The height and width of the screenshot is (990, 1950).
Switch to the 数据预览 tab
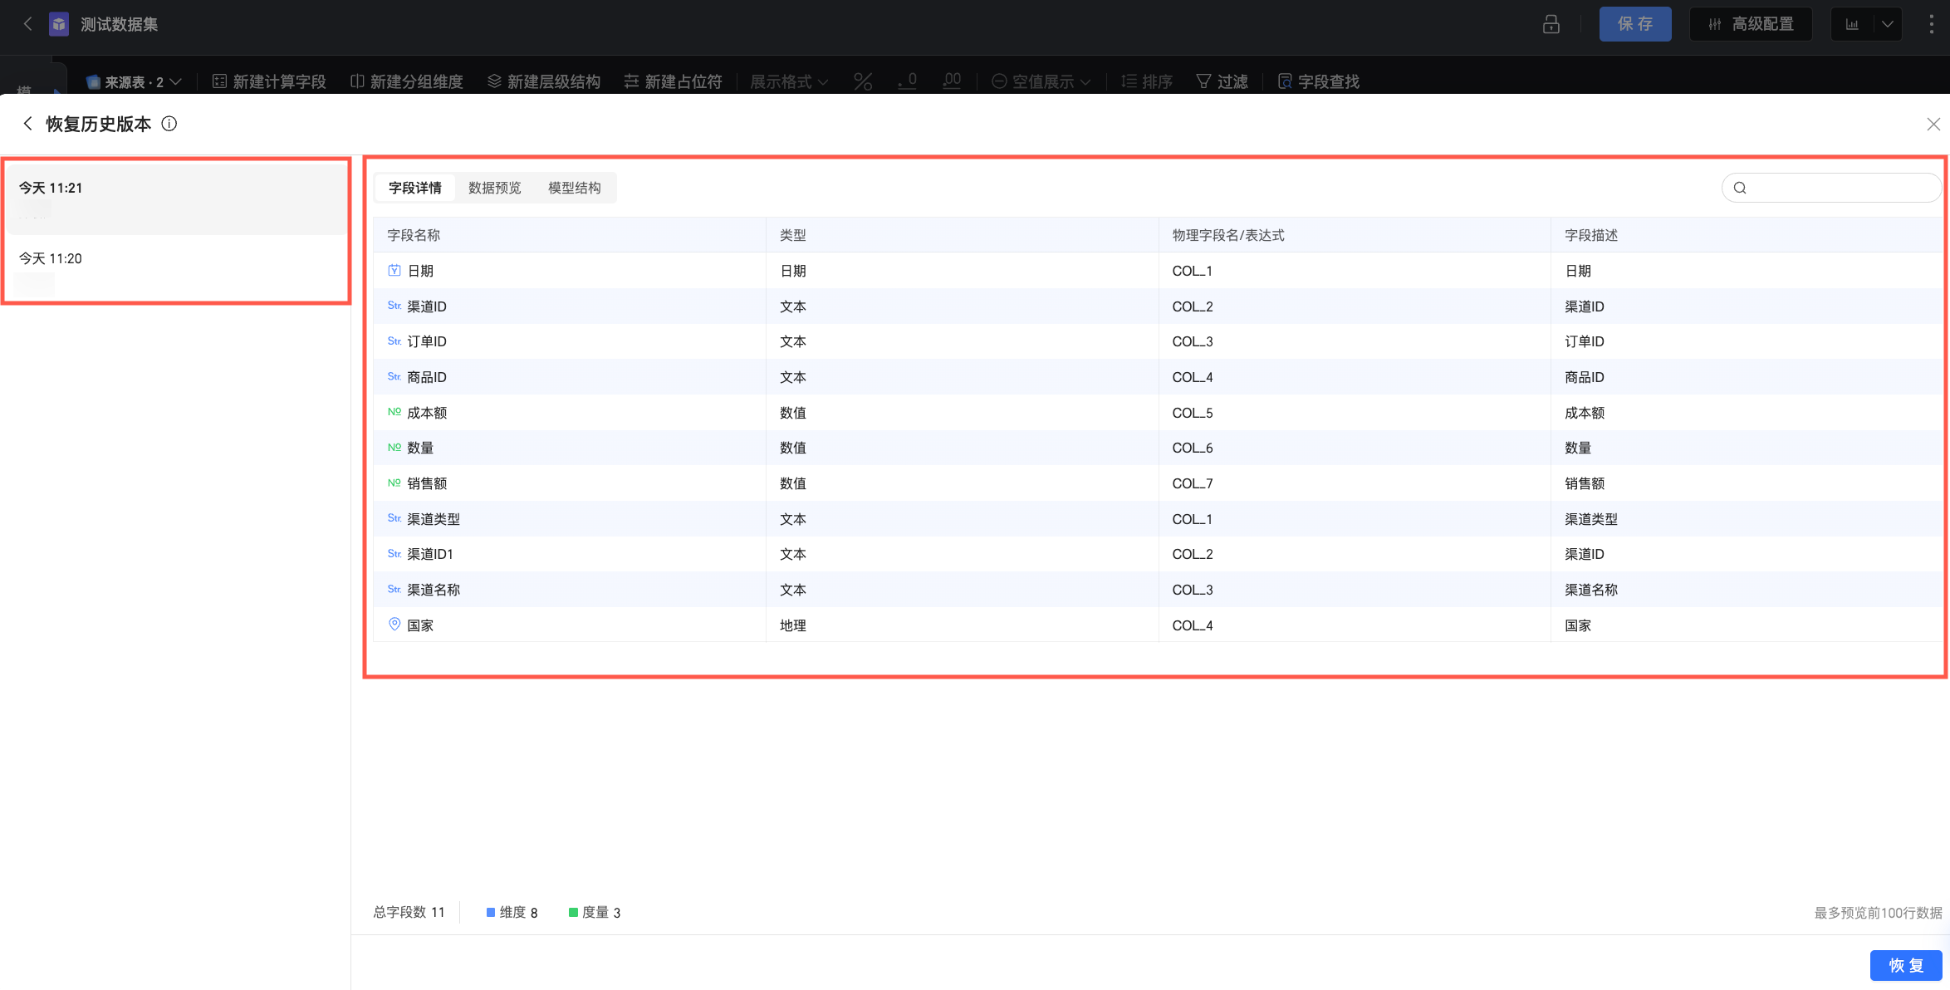point(494,188)
